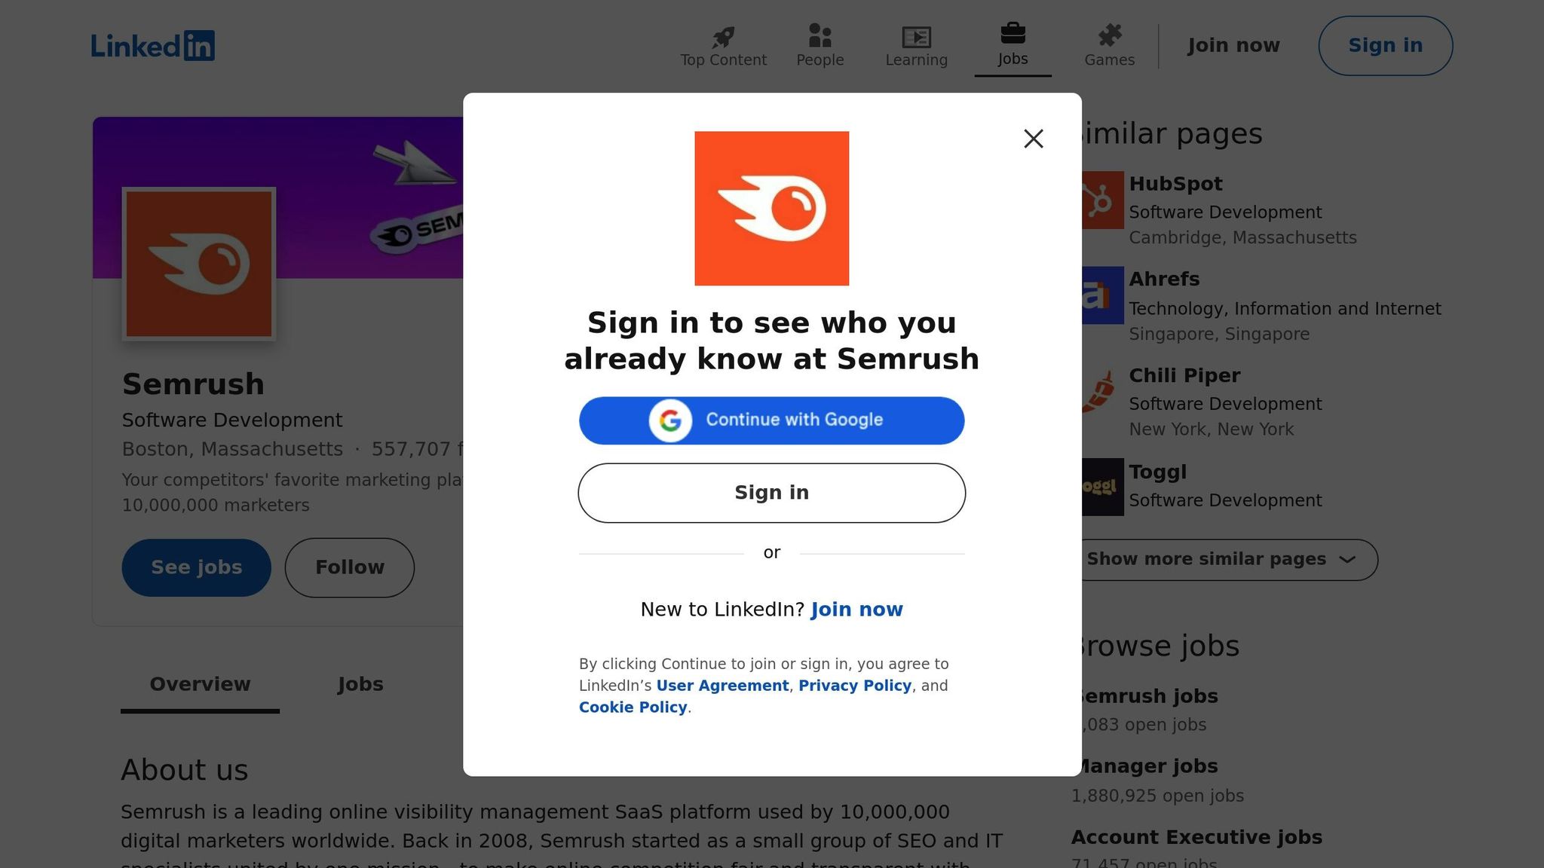
Task: Open Toggl similar page
Action: pos(1157,472)
